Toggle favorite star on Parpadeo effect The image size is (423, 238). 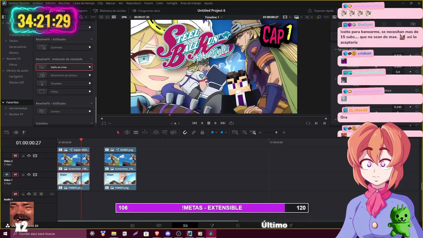point(90,83)
